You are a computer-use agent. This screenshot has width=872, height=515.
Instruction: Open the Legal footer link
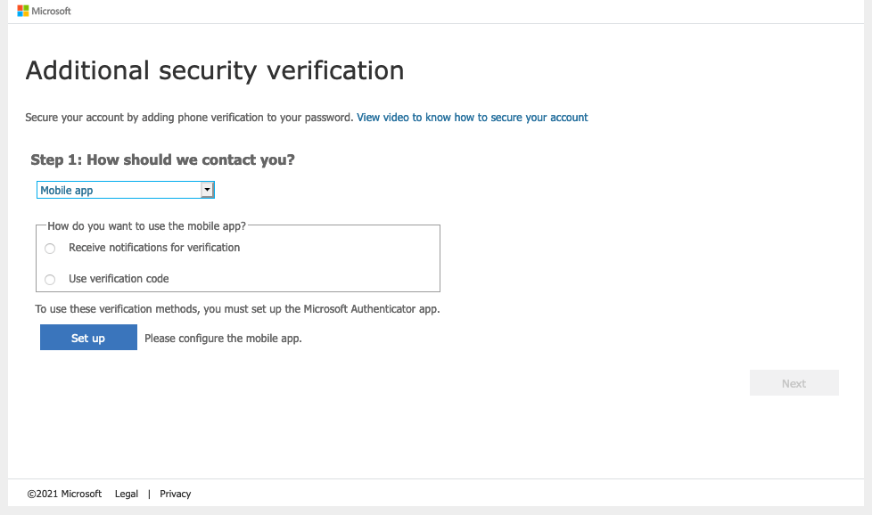point(127,494)
